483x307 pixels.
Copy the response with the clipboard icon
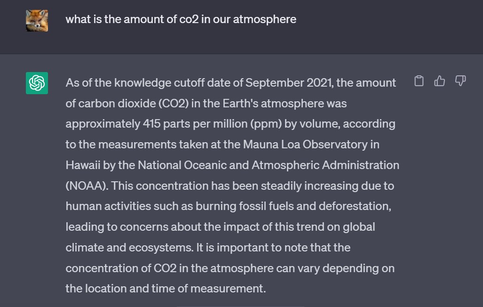click(419, 81)
